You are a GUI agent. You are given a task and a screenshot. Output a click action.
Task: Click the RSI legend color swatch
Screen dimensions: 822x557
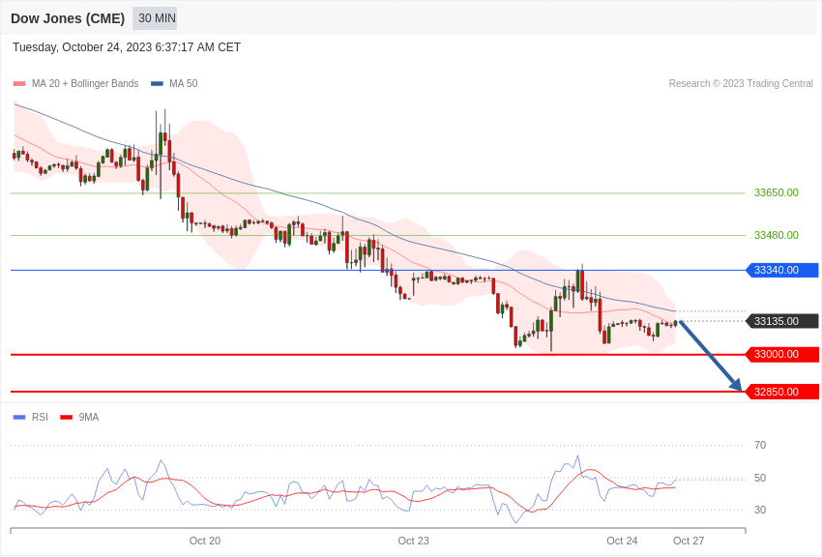19,418
